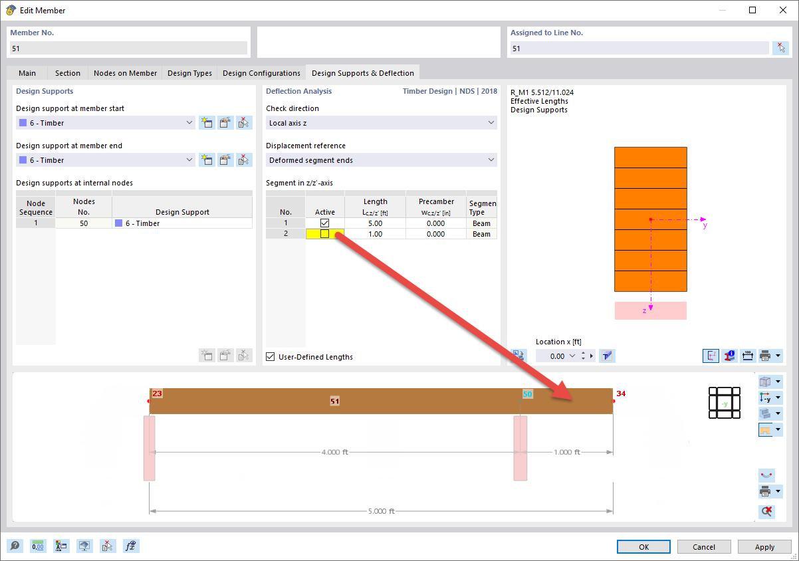Uncheck Active for segment No. 1
Screen dimensions: 799x561
tap(324, 223)
